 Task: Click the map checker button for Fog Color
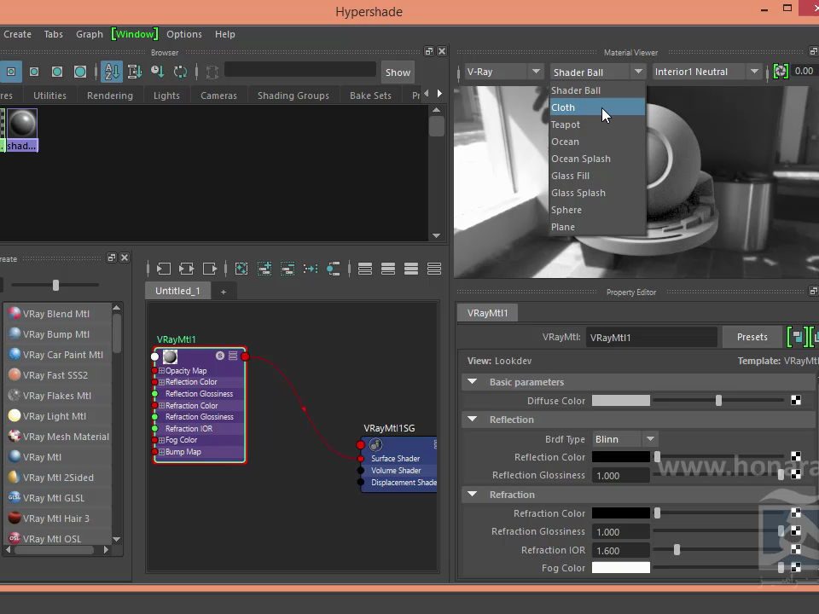[795, 568]
